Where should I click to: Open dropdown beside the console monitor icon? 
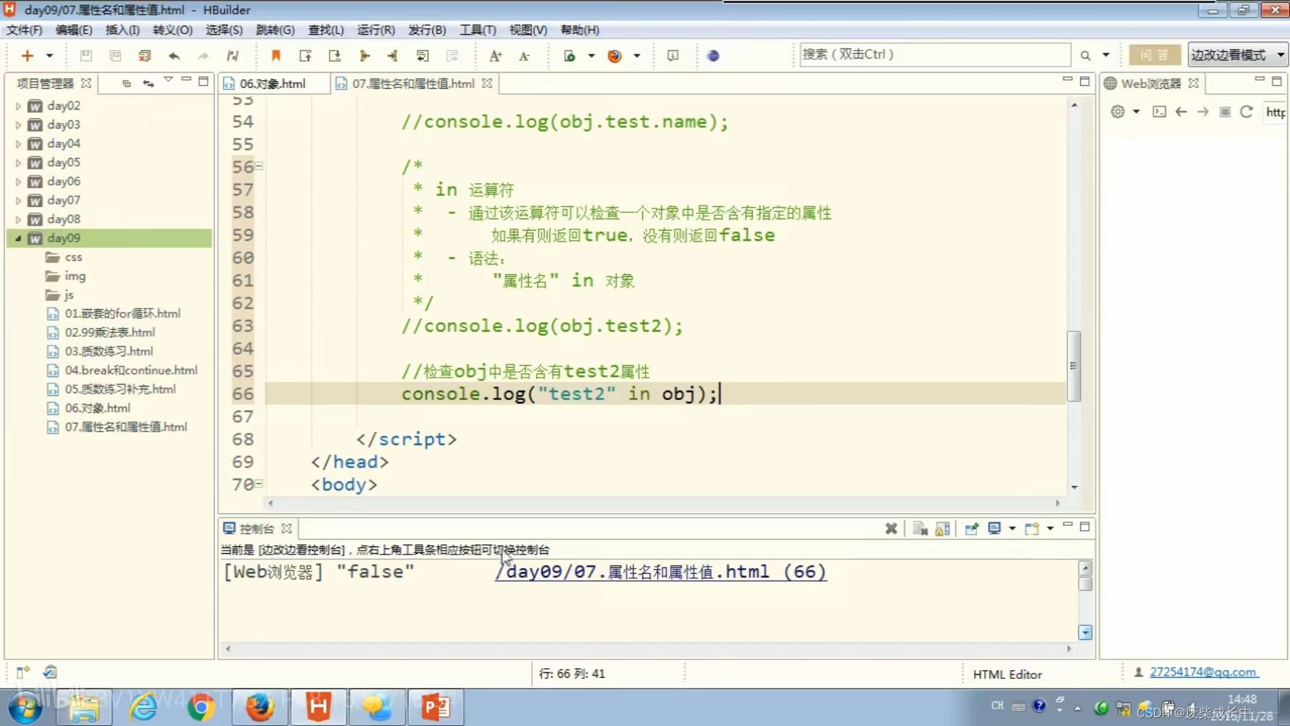1012,528
